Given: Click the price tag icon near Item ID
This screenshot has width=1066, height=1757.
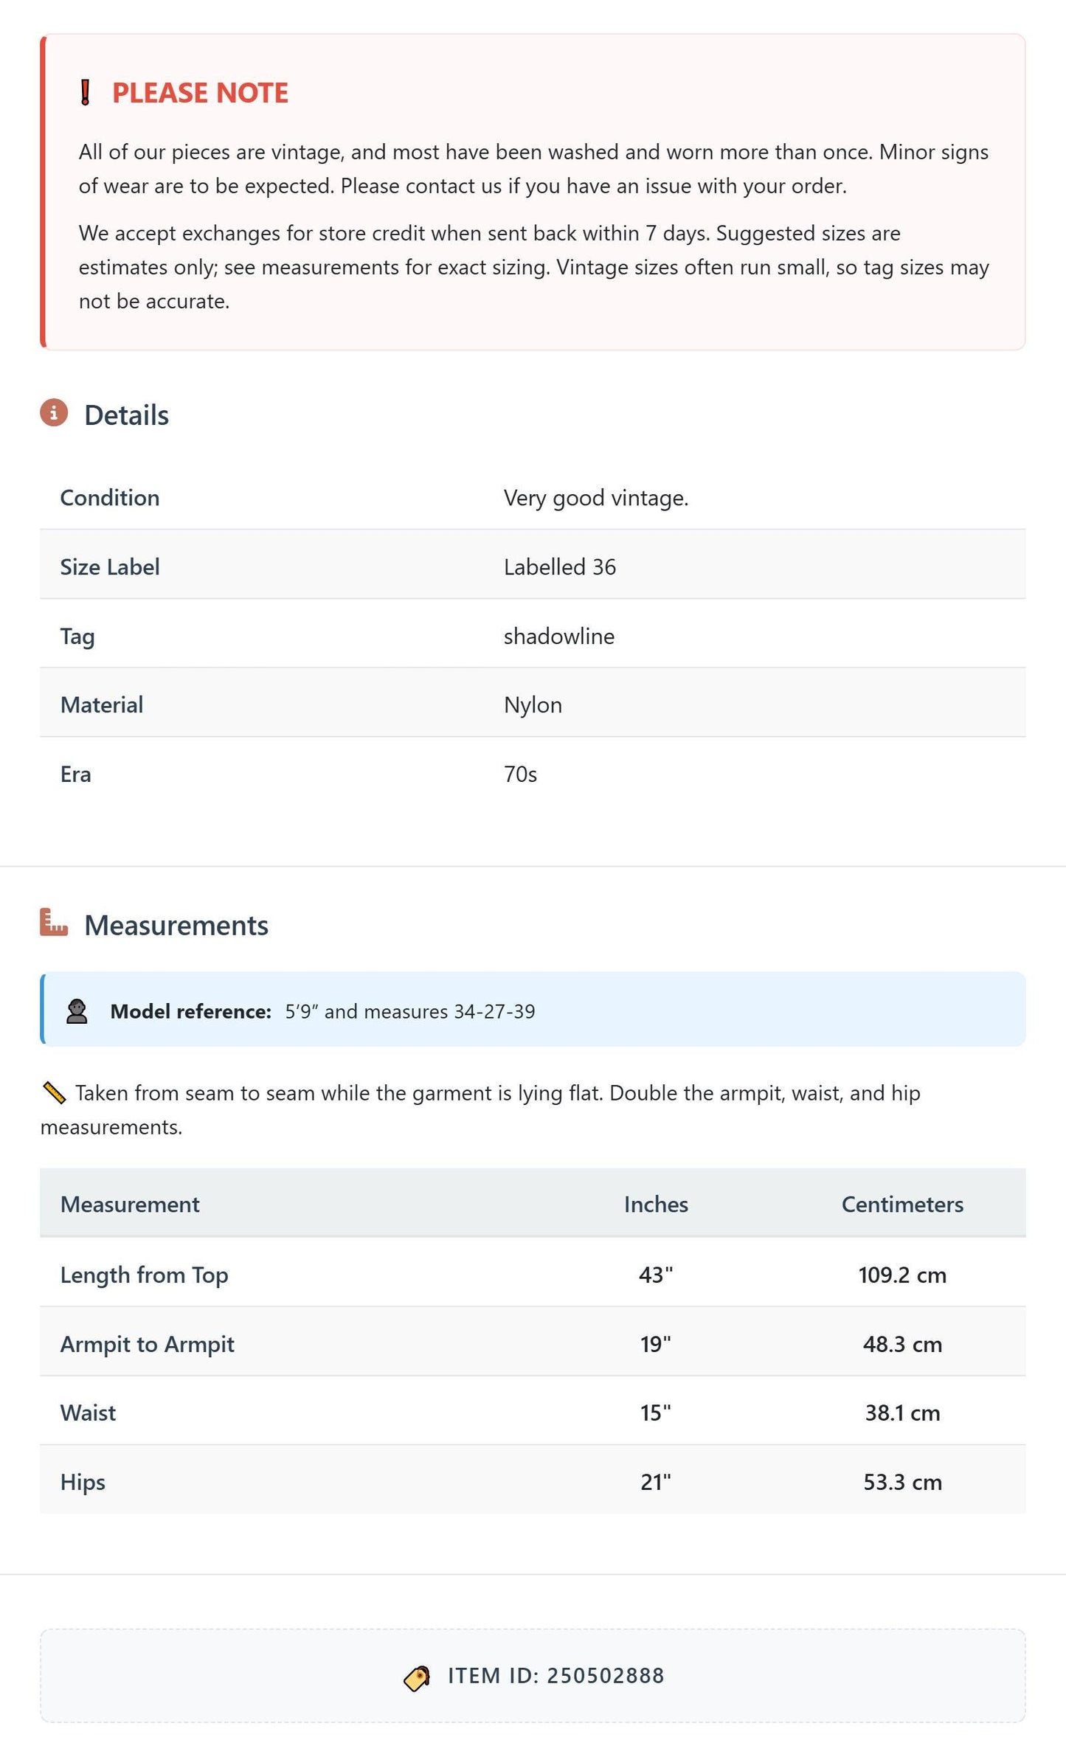Looking at the screenshot, I should 417,1678.
